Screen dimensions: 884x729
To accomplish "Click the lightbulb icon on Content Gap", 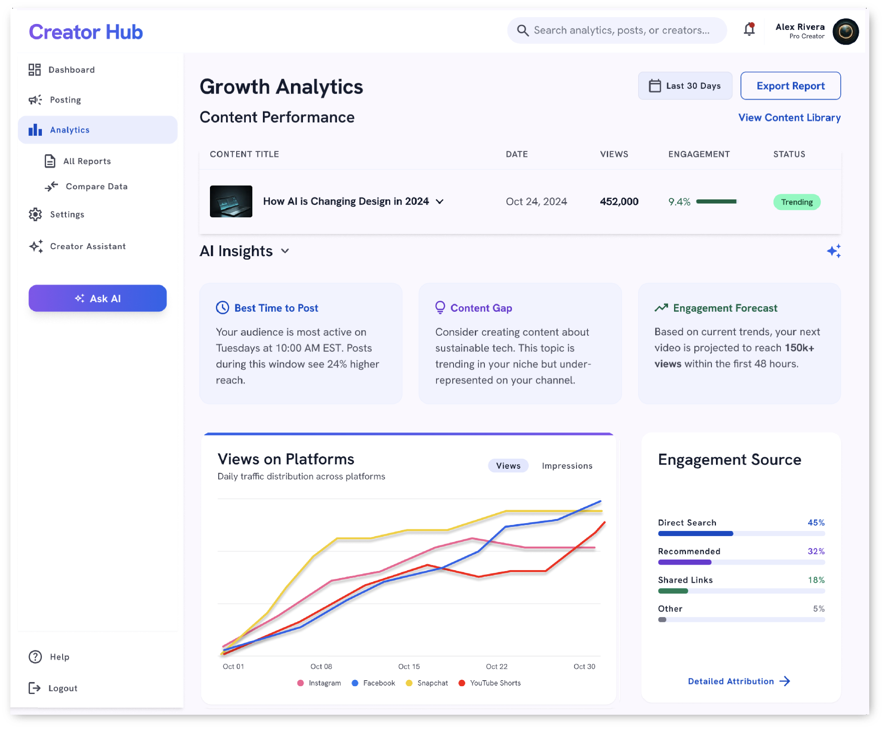I will tap(440, 308).
